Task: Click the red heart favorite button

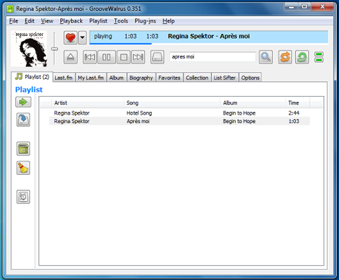Action: [x=71, y=37]
